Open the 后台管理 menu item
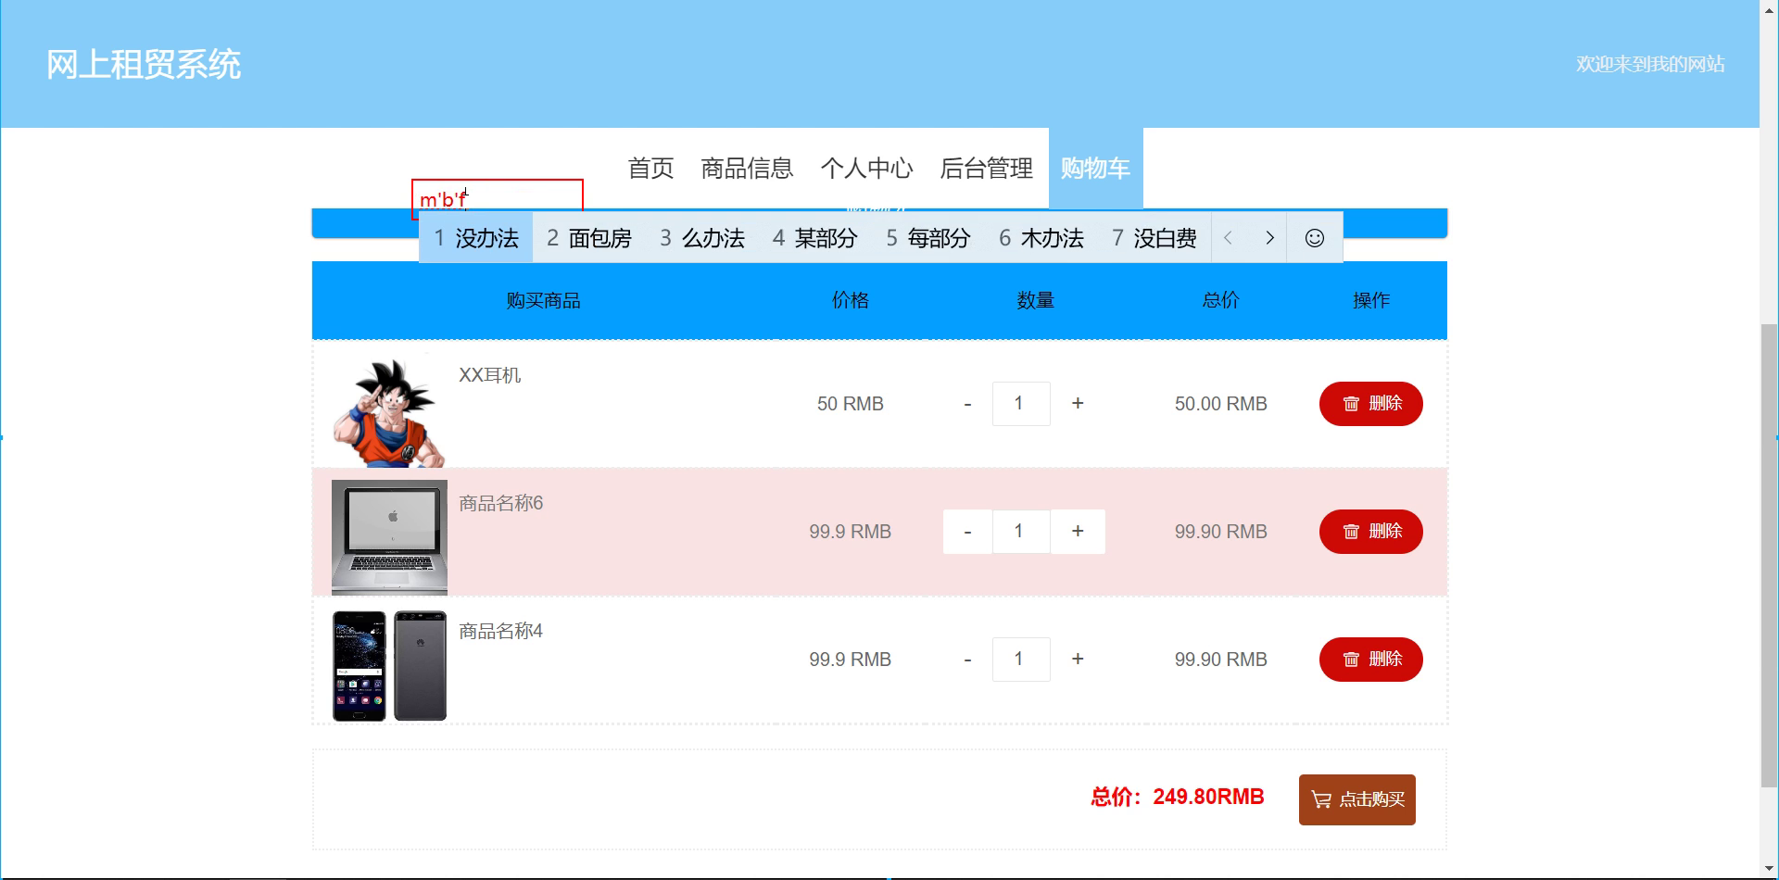 point(986,168)
